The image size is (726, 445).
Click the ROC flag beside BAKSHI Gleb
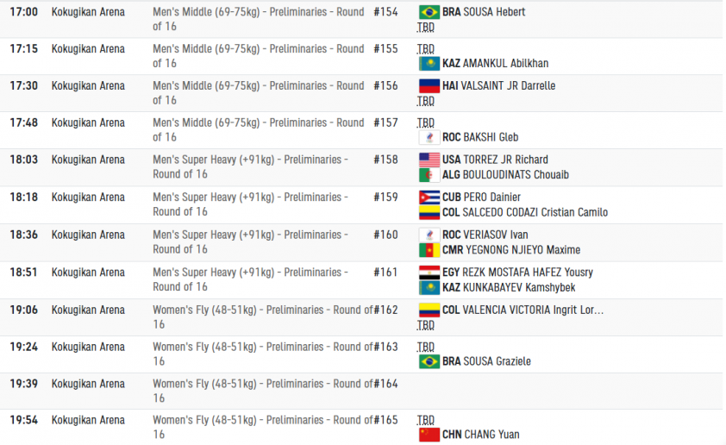click(429, 137)
